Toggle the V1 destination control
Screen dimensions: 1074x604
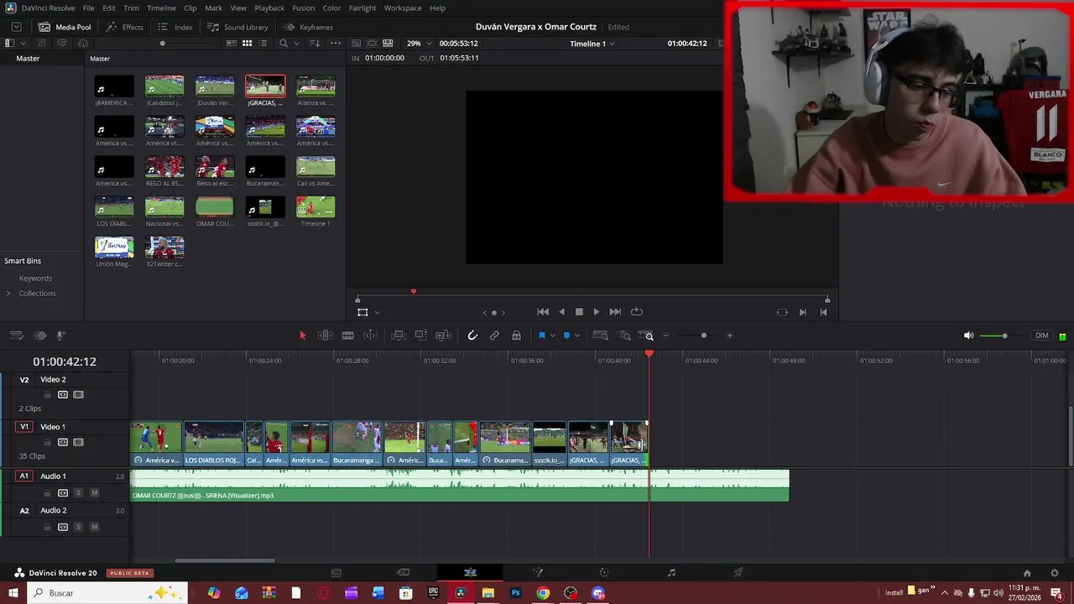24,427
